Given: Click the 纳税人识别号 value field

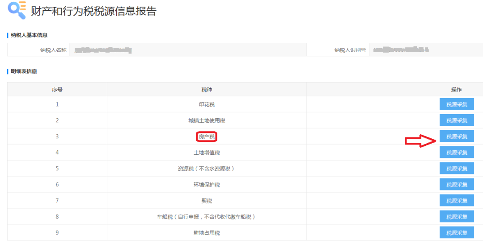Looking at the screenshot, I should click(x=425, y=50).
